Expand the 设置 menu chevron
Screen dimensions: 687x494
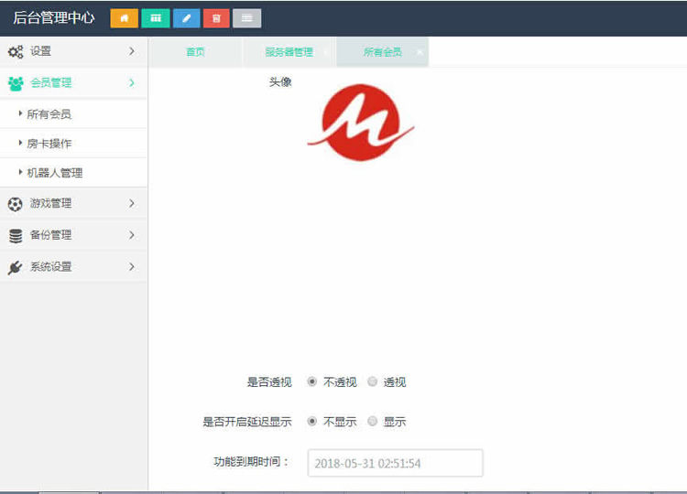(x=132, y=51)
